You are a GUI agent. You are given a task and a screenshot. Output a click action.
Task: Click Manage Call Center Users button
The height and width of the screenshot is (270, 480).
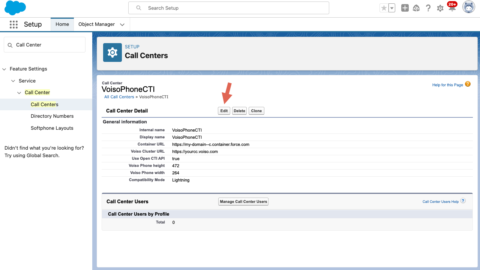click(x=243, y=202)
